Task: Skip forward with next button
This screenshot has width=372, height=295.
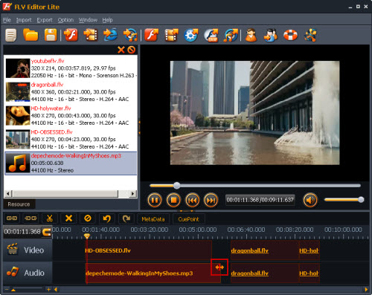Action: (x=211, y=200)
